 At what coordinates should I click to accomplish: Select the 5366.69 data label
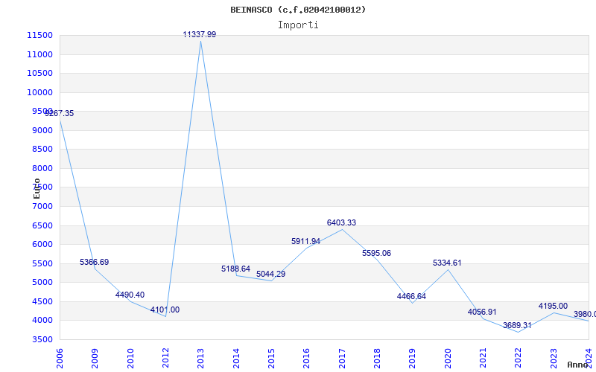tap(95, 263)
